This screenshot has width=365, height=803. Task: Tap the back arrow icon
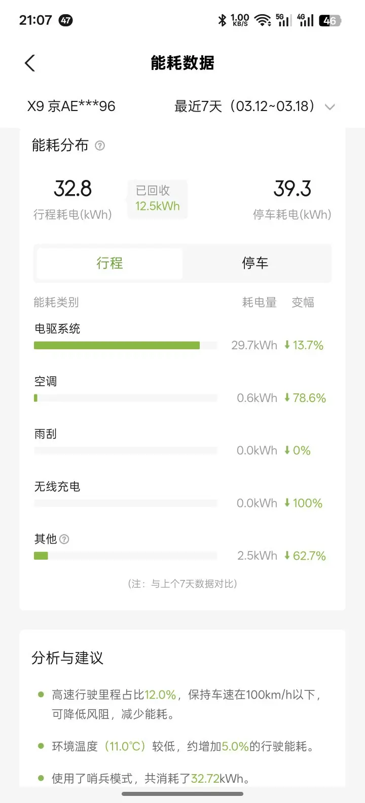click(x=30, y=63)
